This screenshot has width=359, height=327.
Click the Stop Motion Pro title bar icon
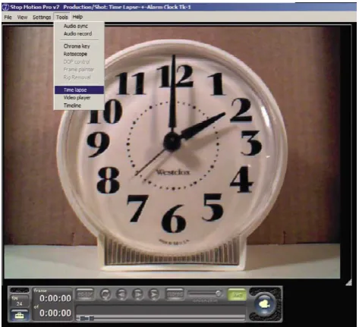5,7
